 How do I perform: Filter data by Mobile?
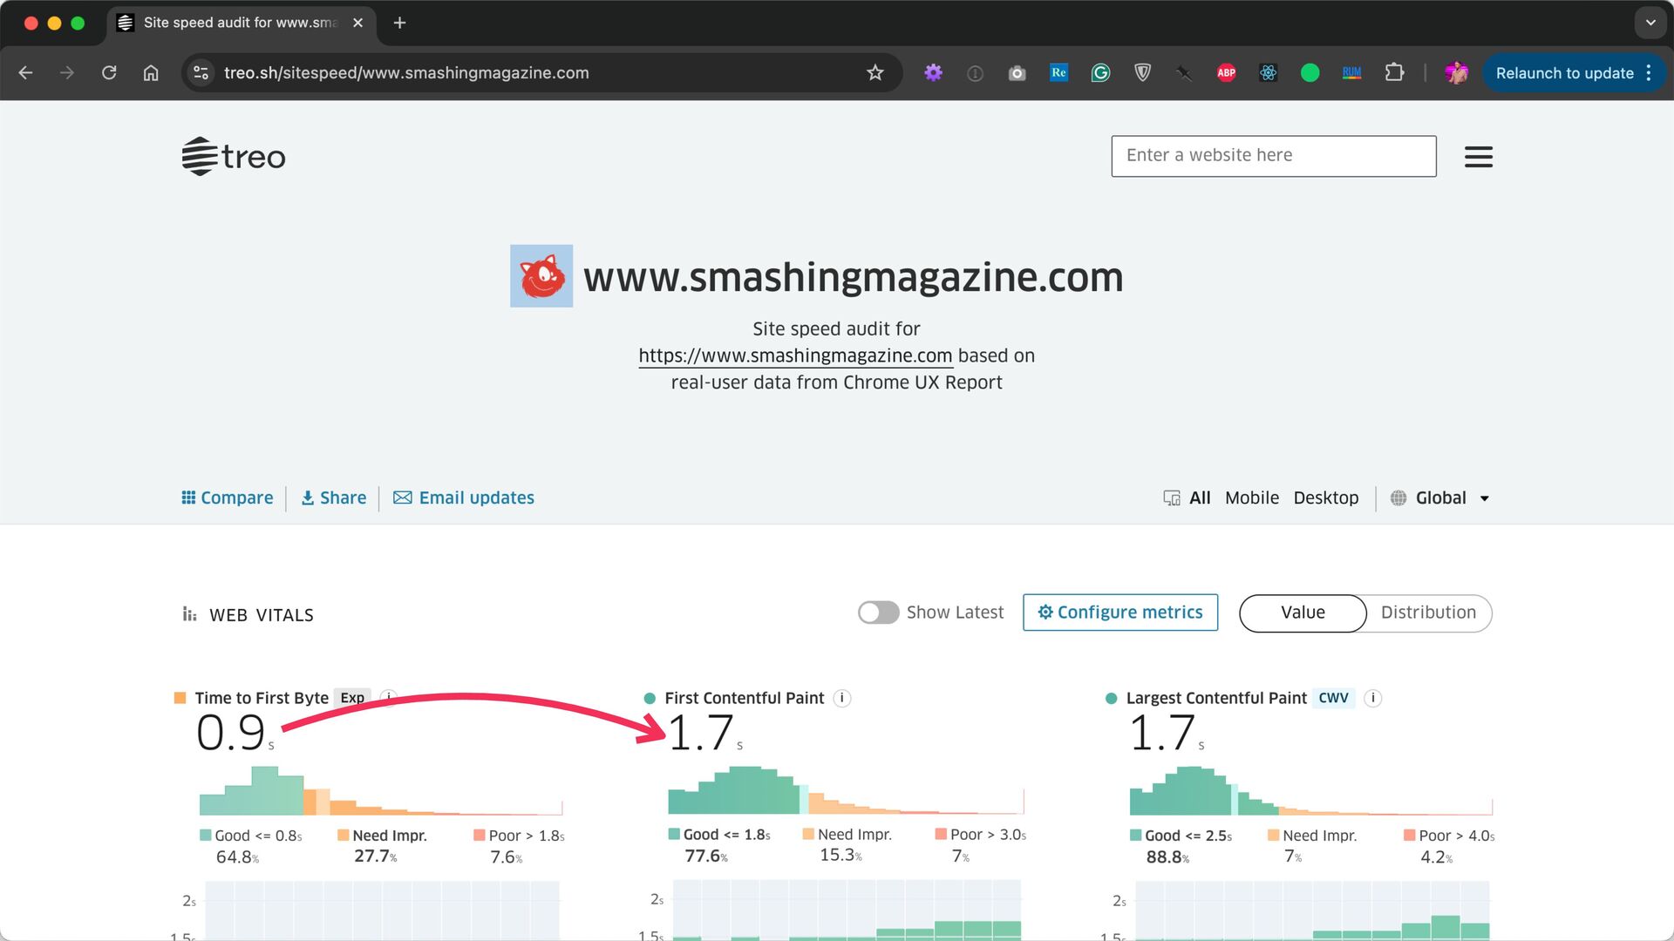(x=1251, y=498)
